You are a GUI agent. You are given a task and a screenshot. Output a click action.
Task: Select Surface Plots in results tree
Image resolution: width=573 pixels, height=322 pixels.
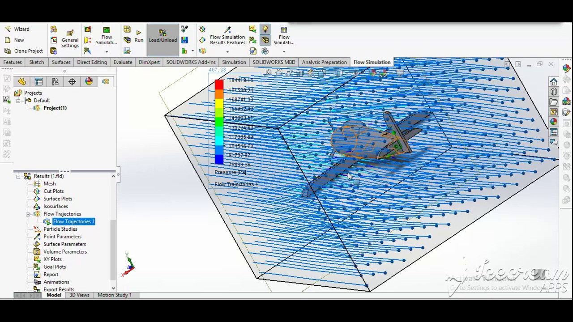point(58,199)
